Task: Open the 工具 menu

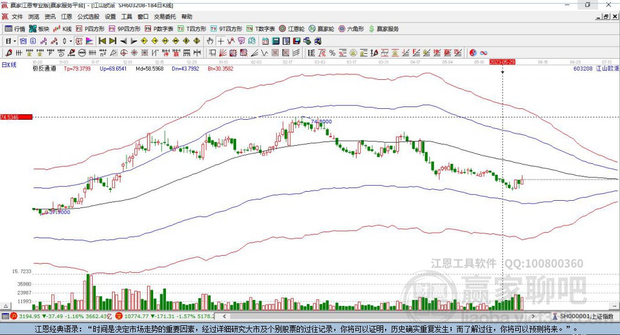Action: click(127, 16)
